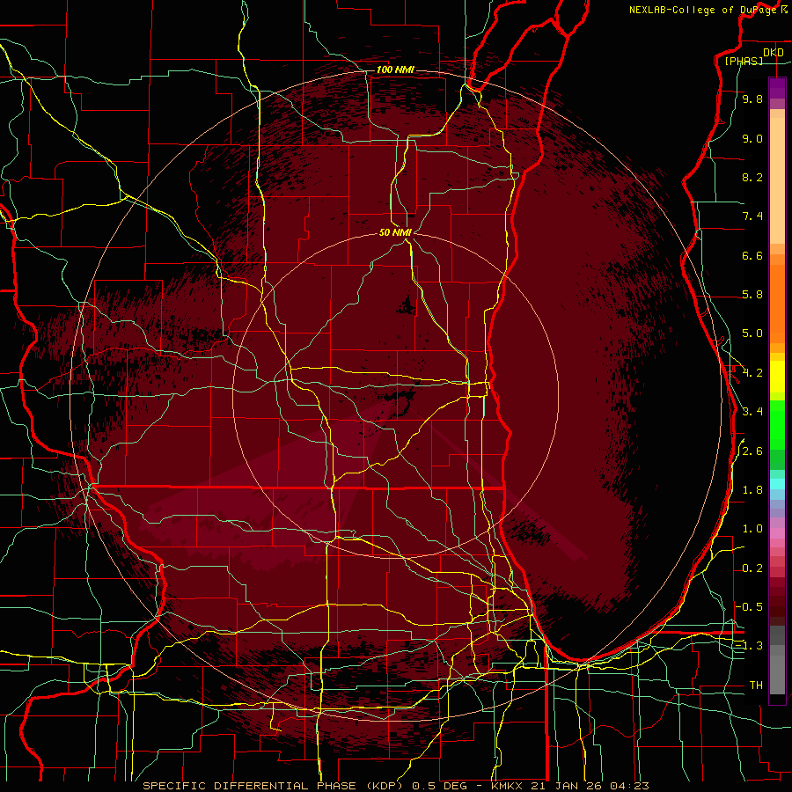Screen dimensions: 792x792
Task: Click the cyan segment of the color bar
Action: (777, 484)
